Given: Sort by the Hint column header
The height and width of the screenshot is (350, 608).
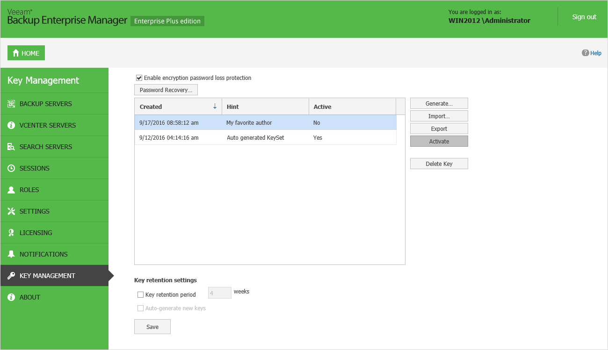Looking at the screenshot, I should (x=265, y=107).
